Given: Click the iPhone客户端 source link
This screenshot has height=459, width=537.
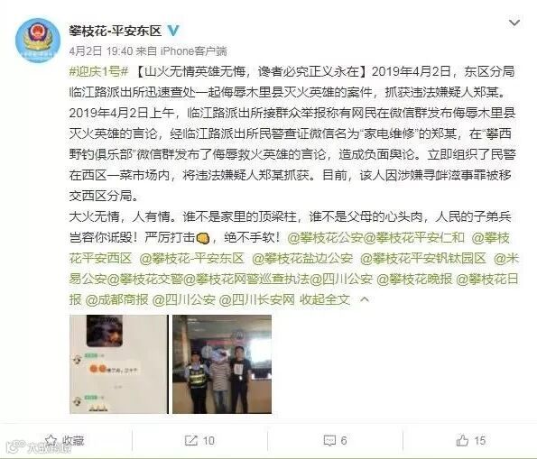Looking at the screenshot, I should (194, 51).
